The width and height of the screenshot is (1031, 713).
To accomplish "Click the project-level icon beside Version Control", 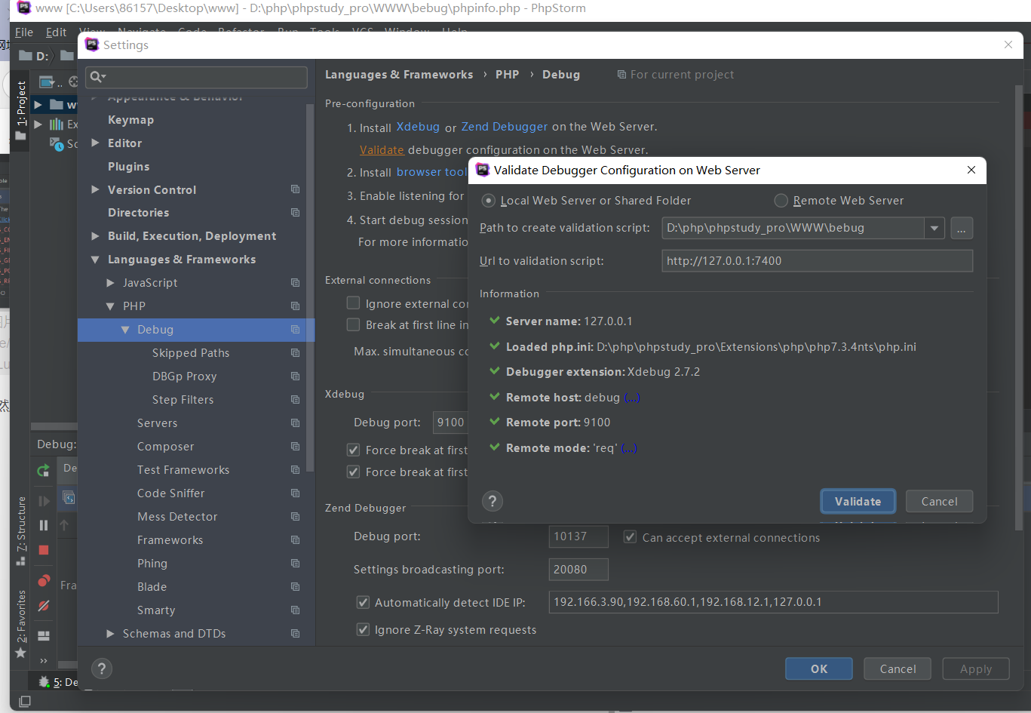I will pos(296,189).
